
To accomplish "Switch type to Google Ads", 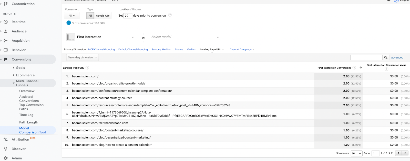I will tap(103, 16).
